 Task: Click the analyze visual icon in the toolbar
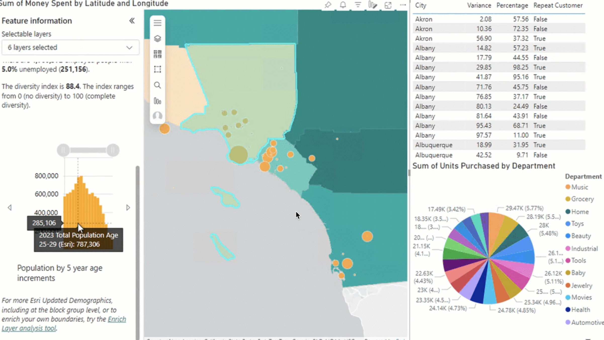pos(372,5)
